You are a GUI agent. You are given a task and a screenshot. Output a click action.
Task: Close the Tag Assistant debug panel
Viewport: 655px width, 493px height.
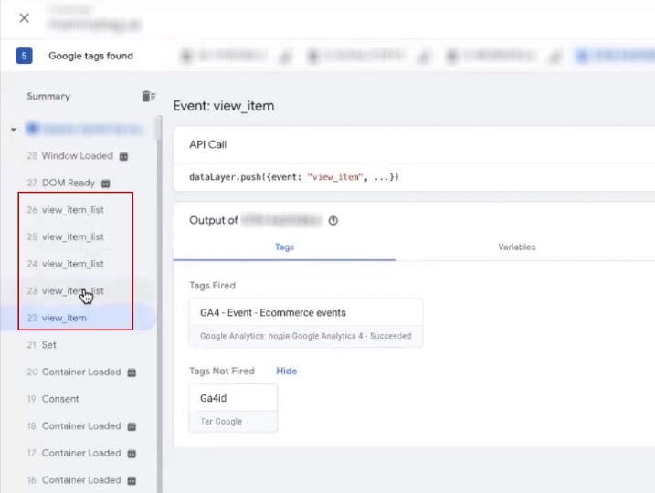click(x=24, y=18)
